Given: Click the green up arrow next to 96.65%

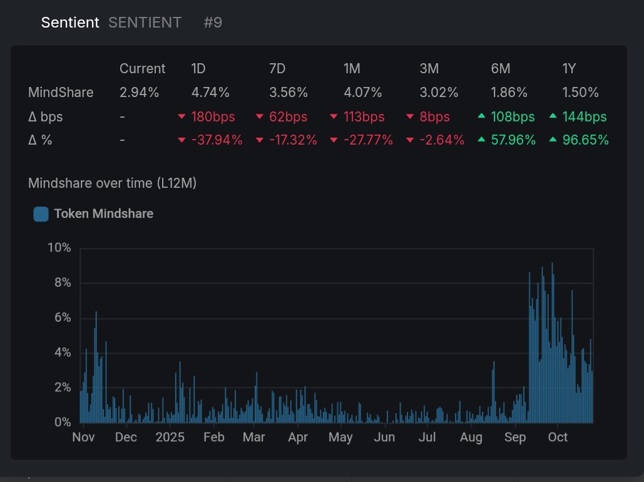Looking at the screenshot, I should click(x=554, y=140).
